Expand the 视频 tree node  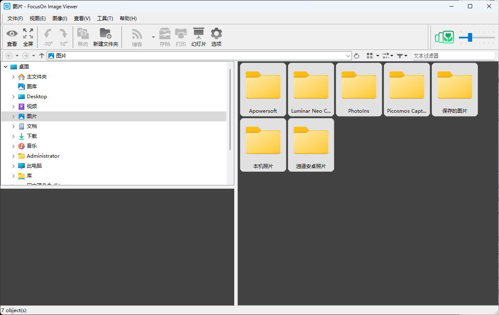[x=13, y=107]
